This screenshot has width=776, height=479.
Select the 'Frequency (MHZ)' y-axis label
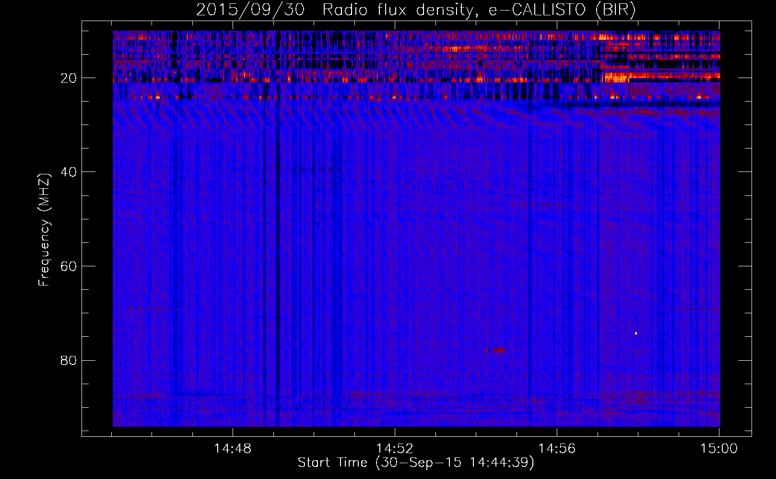pyautogui.click(x=44, y=230)
